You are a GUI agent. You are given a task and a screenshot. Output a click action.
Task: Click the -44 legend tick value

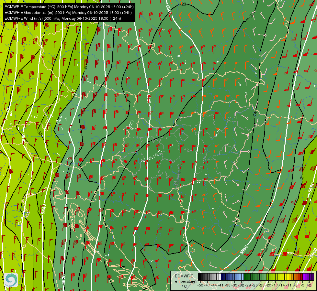click(x=214, y=285)
